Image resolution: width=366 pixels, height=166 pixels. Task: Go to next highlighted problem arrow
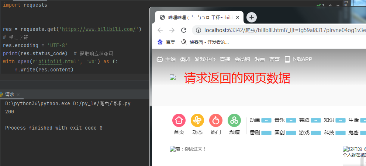(x=338, y=5)
